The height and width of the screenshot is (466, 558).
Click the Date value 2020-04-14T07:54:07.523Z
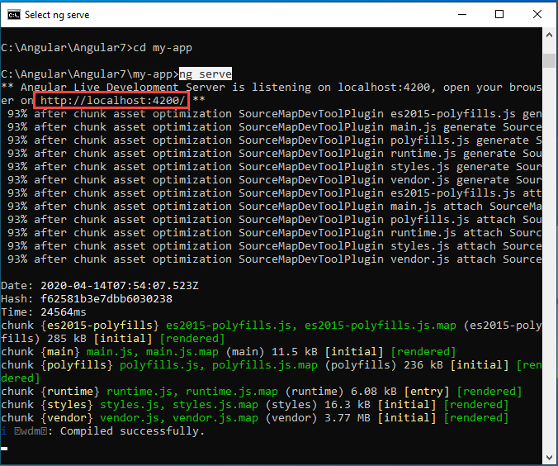119,286
